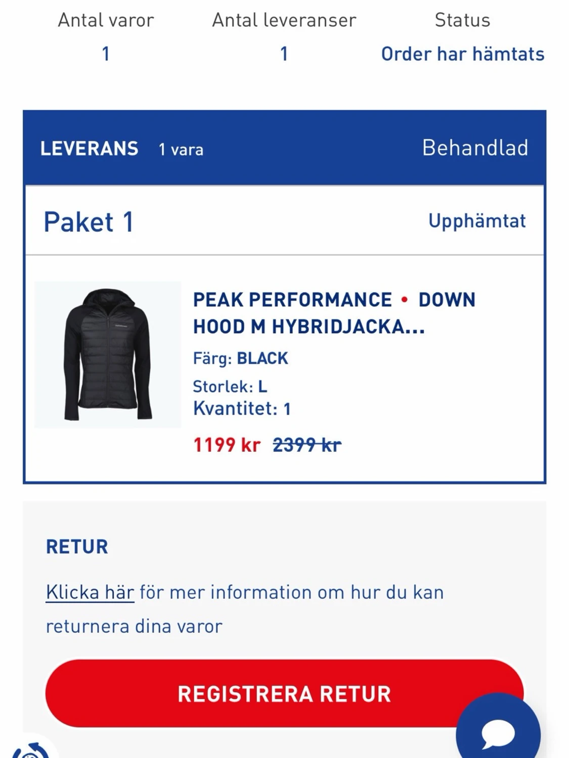Select the red dot in the product title
This screenshot has height=758, width=569.
pos(405,300)
